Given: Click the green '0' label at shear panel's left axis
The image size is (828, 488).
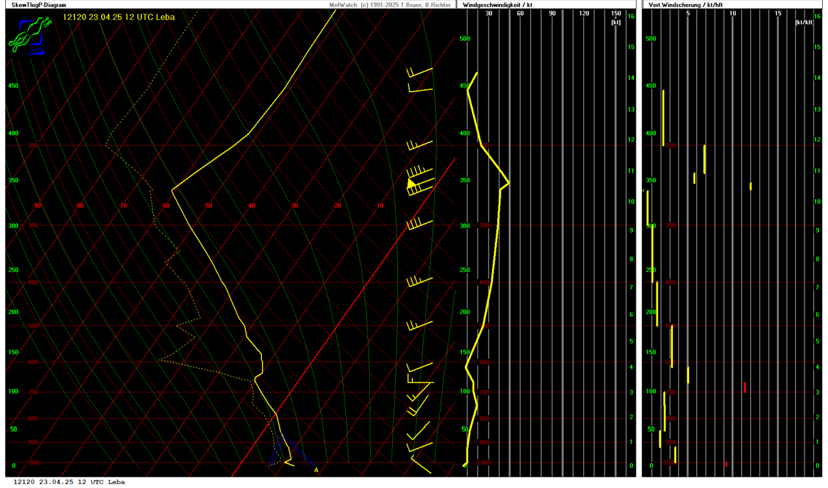Looking at the screenshot, I should 651,466.
